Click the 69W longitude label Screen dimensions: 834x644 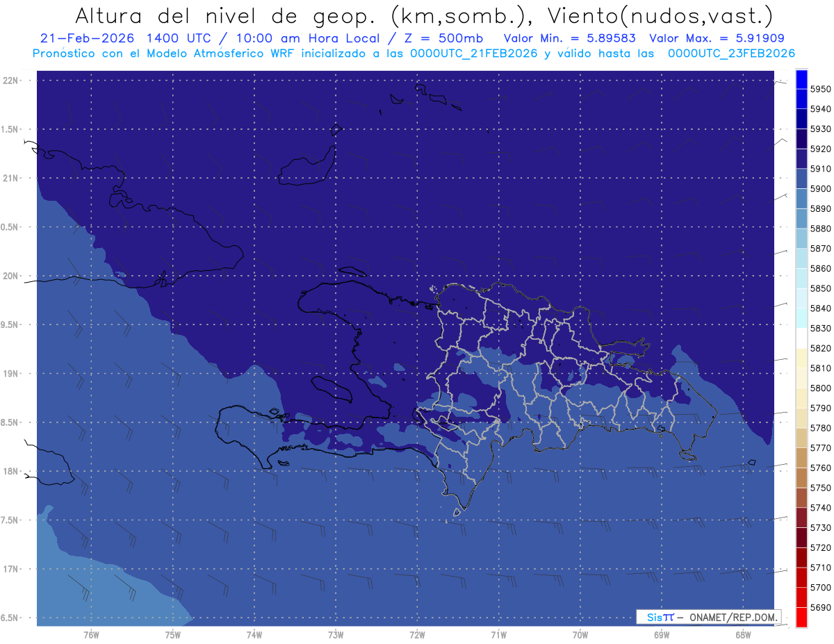pyautogui.click(x=662, y=635)
